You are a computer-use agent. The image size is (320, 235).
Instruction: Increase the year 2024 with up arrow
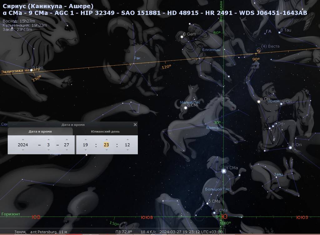click(23, 139)
